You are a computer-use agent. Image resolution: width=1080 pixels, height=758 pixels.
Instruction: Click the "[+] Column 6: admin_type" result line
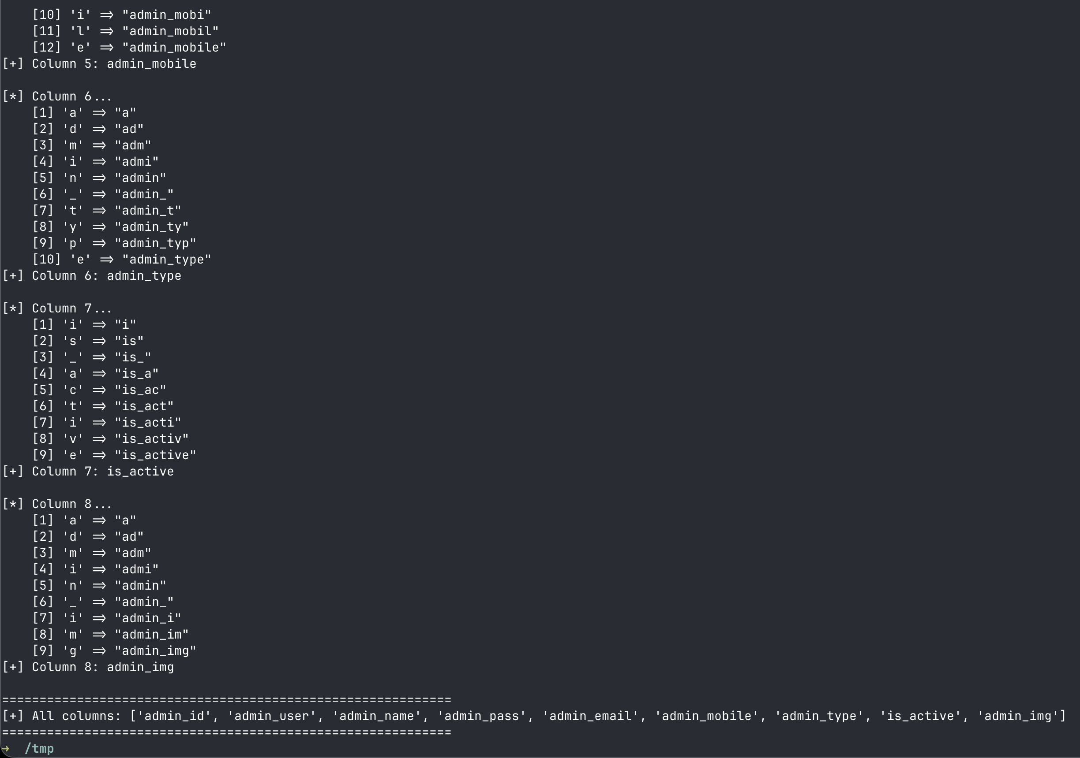tap(92, 276)
